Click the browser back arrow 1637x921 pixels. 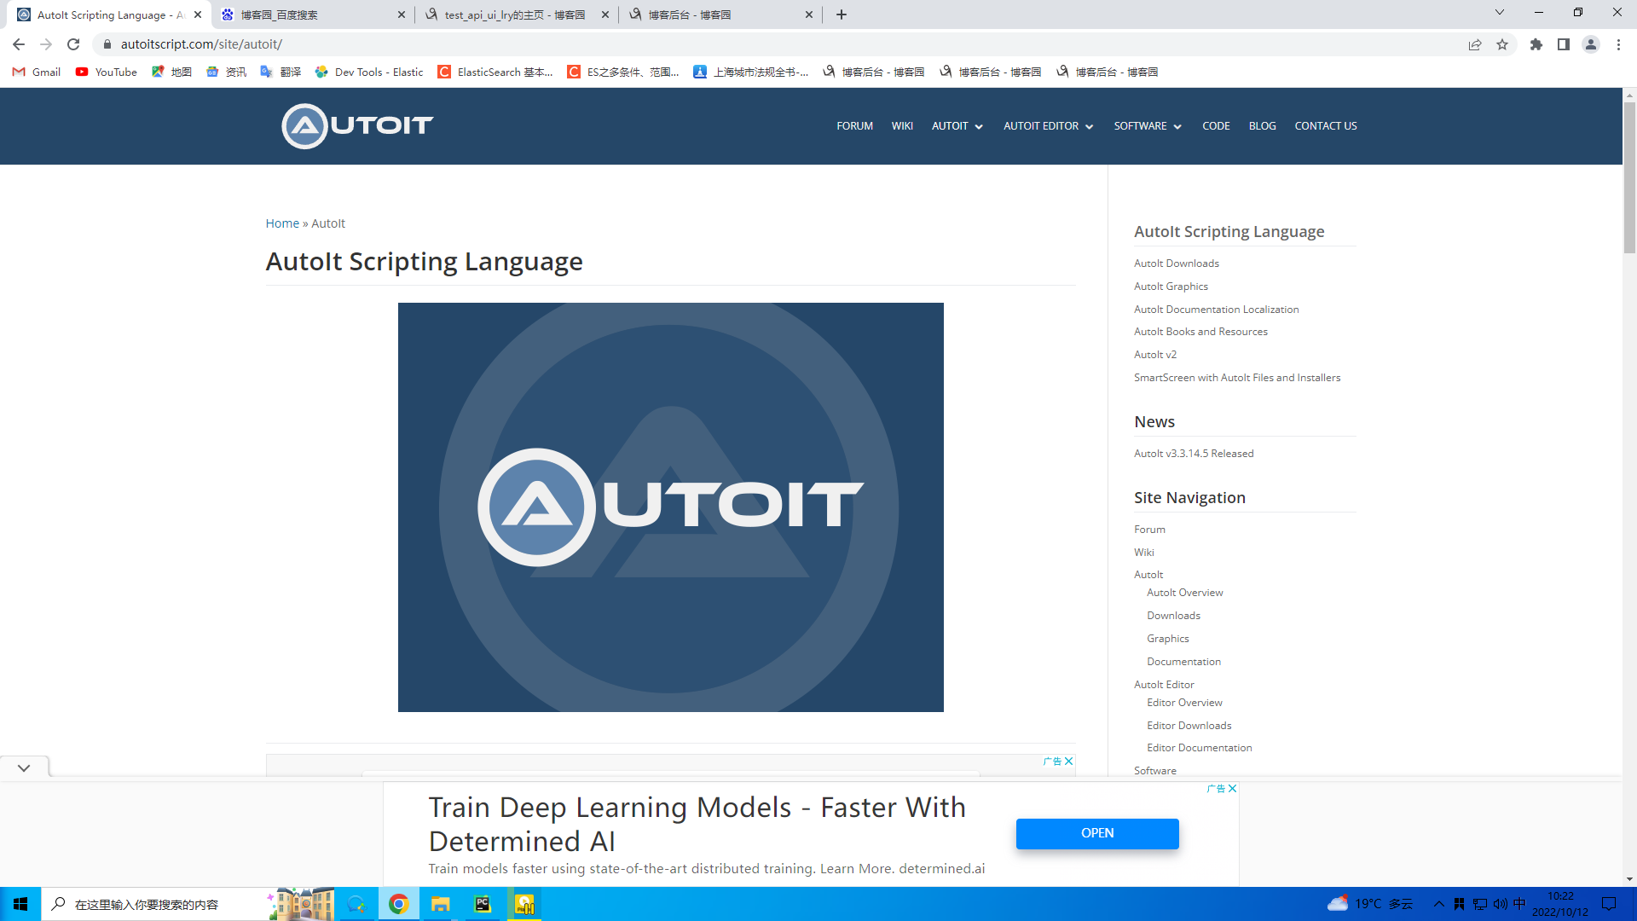[19, 44]
